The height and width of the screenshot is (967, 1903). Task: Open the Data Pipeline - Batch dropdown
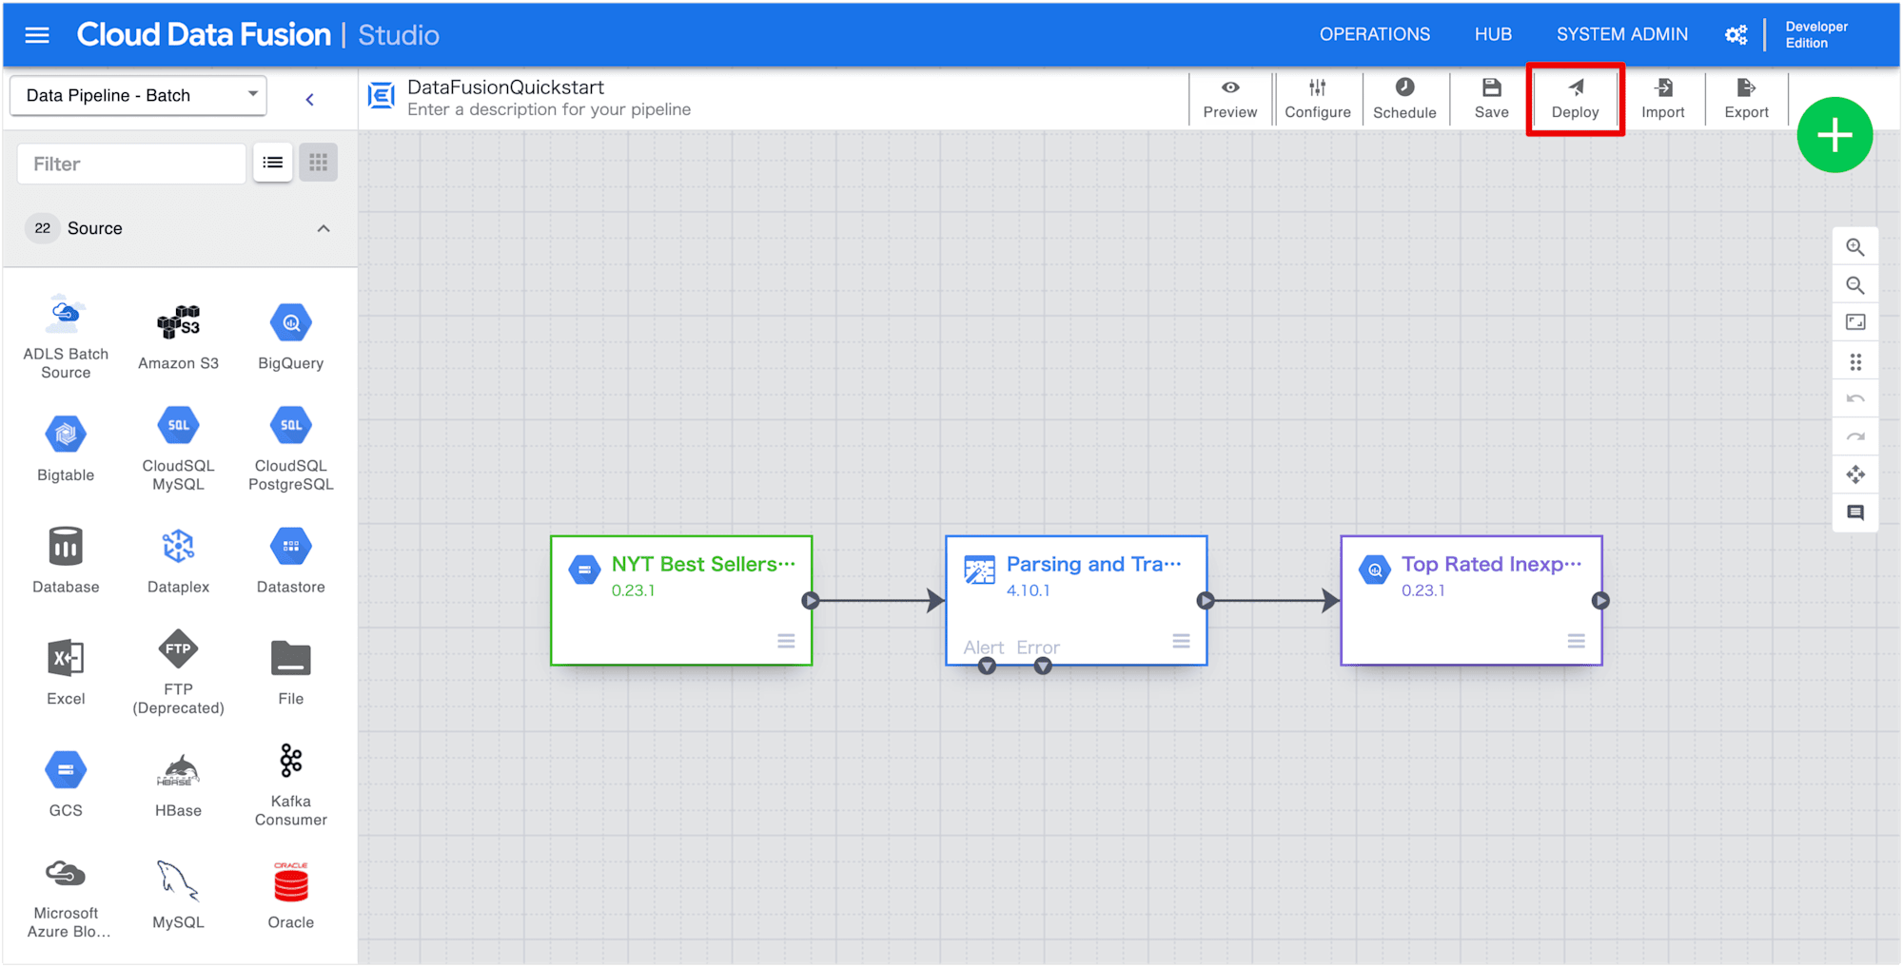coord(139,95)
